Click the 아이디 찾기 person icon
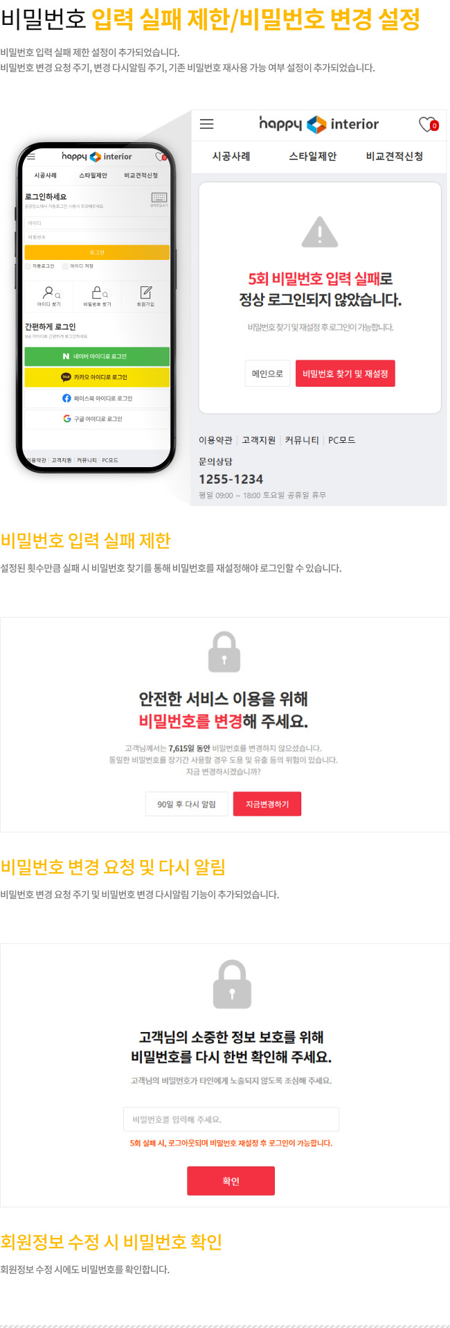This screenshot has width=450, height=1328. [48, 292]
